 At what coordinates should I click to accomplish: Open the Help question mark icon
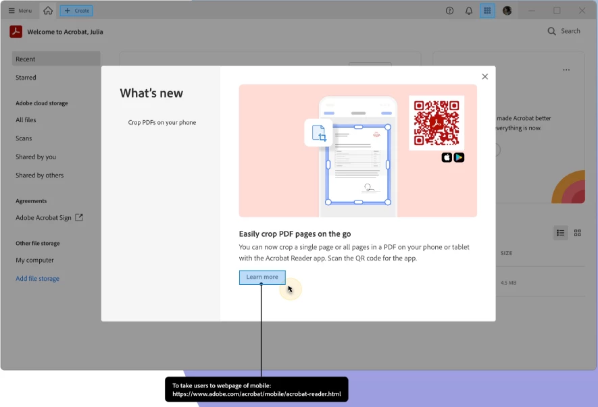[x=449, y=11]
